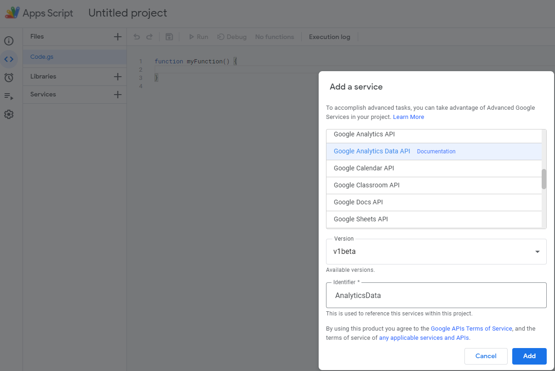Click the Run button in toolbar
Image resolution: width=555 pixels, height=371 pixels.
tap(199, 37)
